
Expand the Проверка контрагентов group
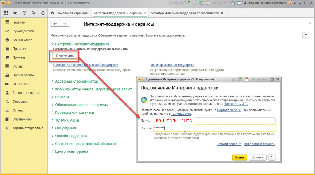[72, 113]
